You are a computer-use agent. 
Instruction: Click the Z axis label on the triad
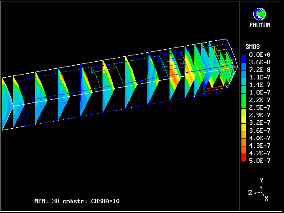pos(250,192)
